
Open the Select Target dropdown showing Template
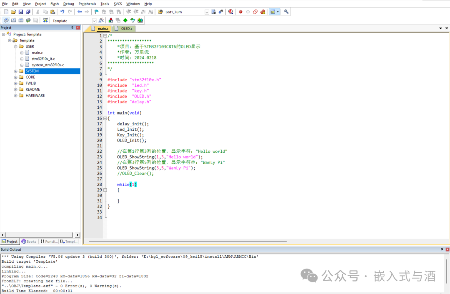click(x=94, y=20)
